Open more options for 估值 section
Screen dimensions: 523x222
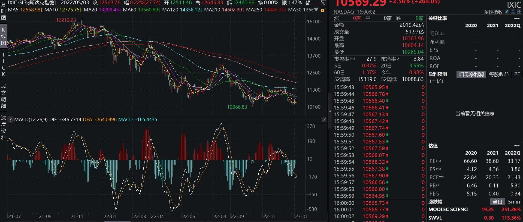[517, 146]
